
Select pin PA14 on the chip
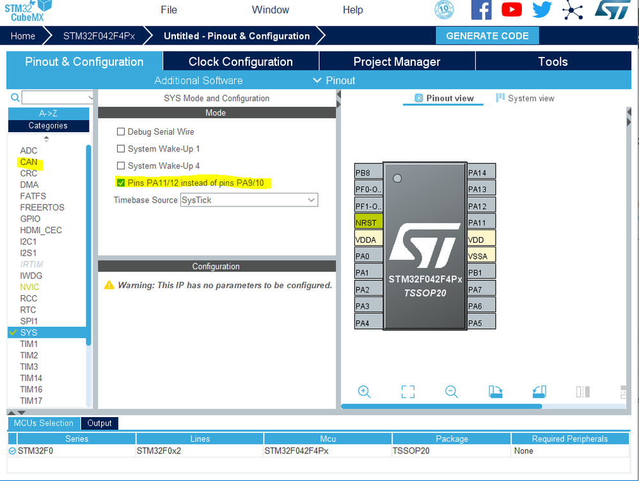pyautogui.click(x=481, y=172)
